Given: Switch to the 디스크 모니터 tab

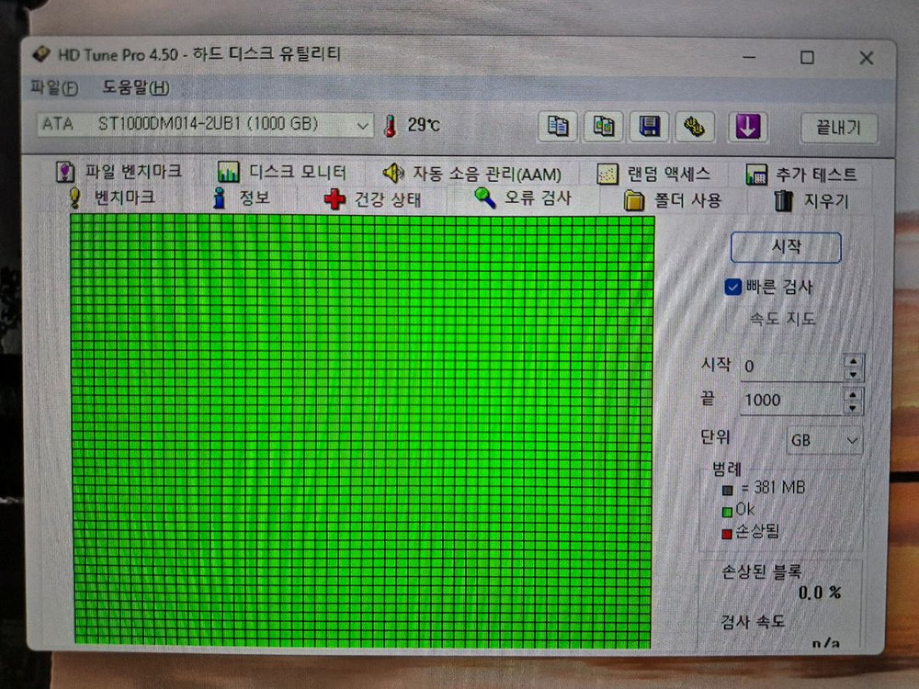Looking at the screenshot, I should tap(282, 173).
